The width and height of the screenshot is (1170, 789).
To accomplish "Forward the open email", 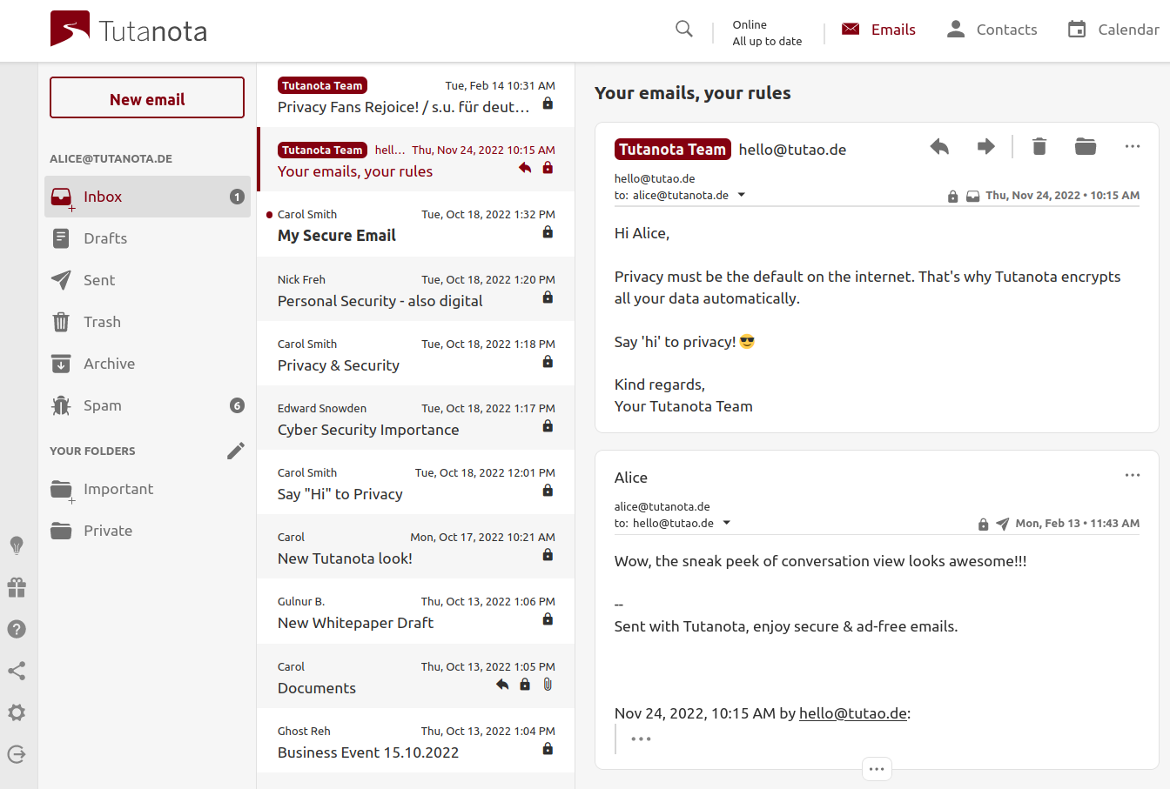I will 985,147.
